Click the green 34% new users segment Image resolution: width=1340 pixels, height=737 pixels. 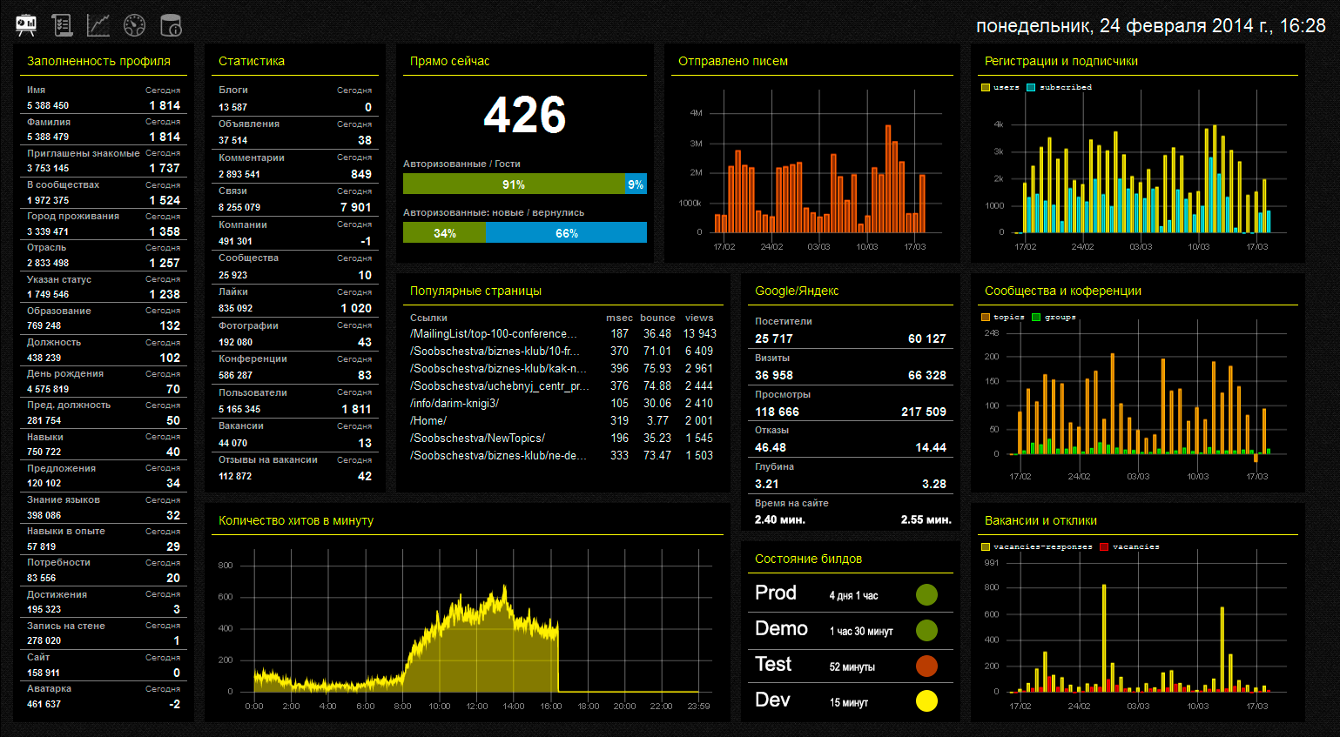[x=444, y=232]
